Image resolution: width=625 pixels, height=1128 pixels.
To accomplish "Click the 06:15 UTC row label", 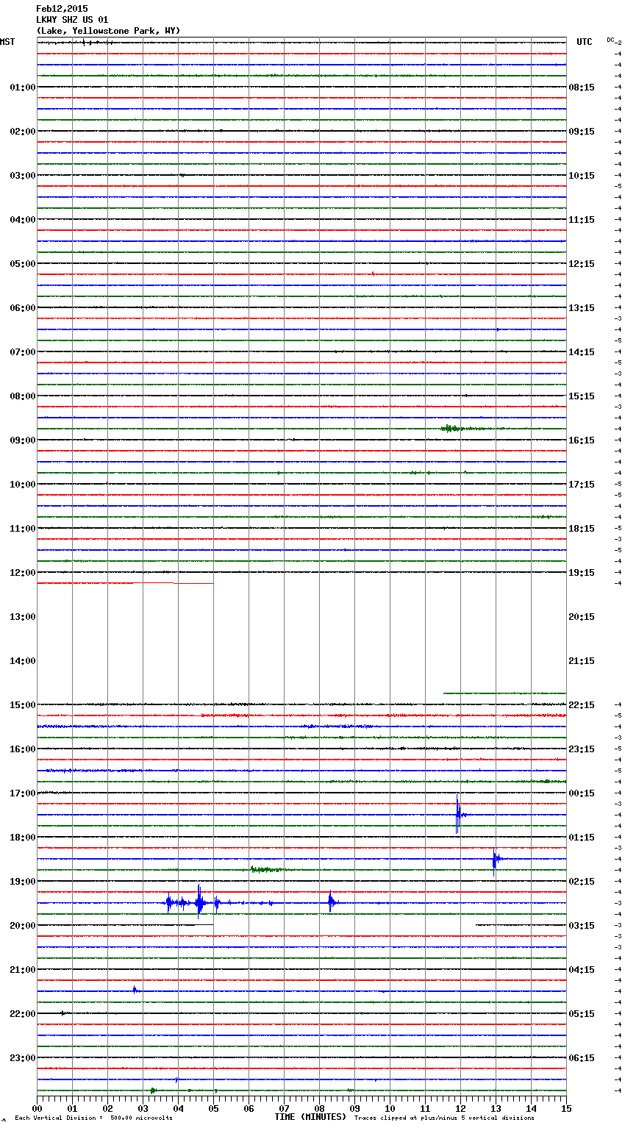I will [x=582, y=1058].
